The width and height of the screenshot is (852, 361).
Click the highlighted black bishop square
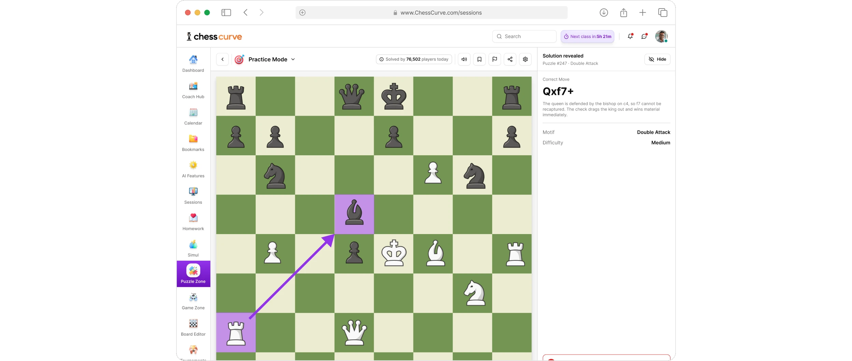point(354,214)
